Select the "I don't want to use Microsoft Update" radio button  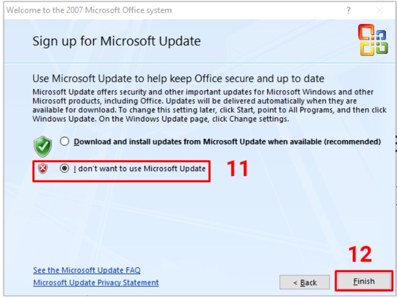[x=65, y=168]
